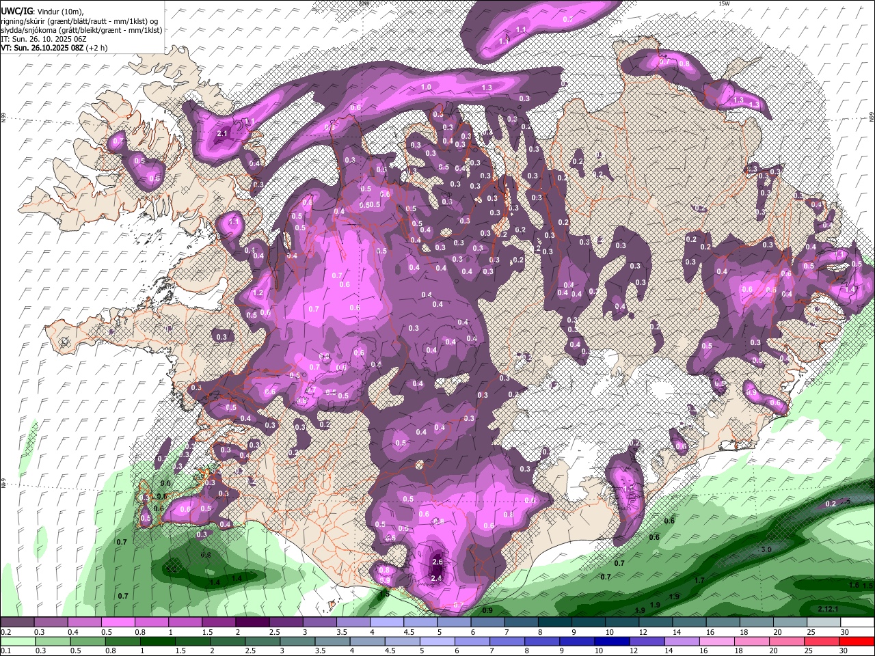This screenshot has width=875, height=656.
Task: Click the '0.2' label of snowfall legend
Action: 5,632
